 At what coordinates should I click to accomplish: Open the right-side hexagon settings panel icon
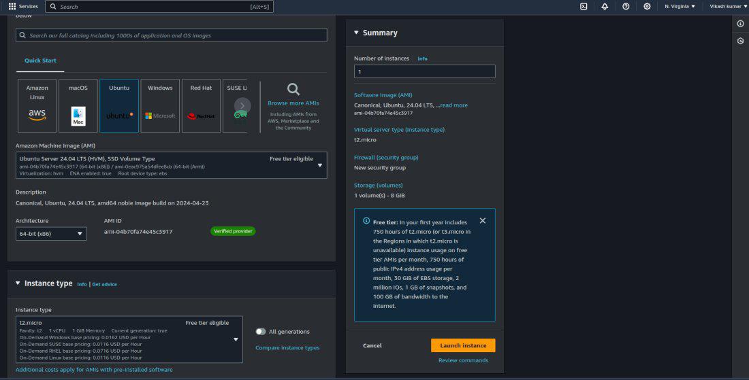(740, 41)
